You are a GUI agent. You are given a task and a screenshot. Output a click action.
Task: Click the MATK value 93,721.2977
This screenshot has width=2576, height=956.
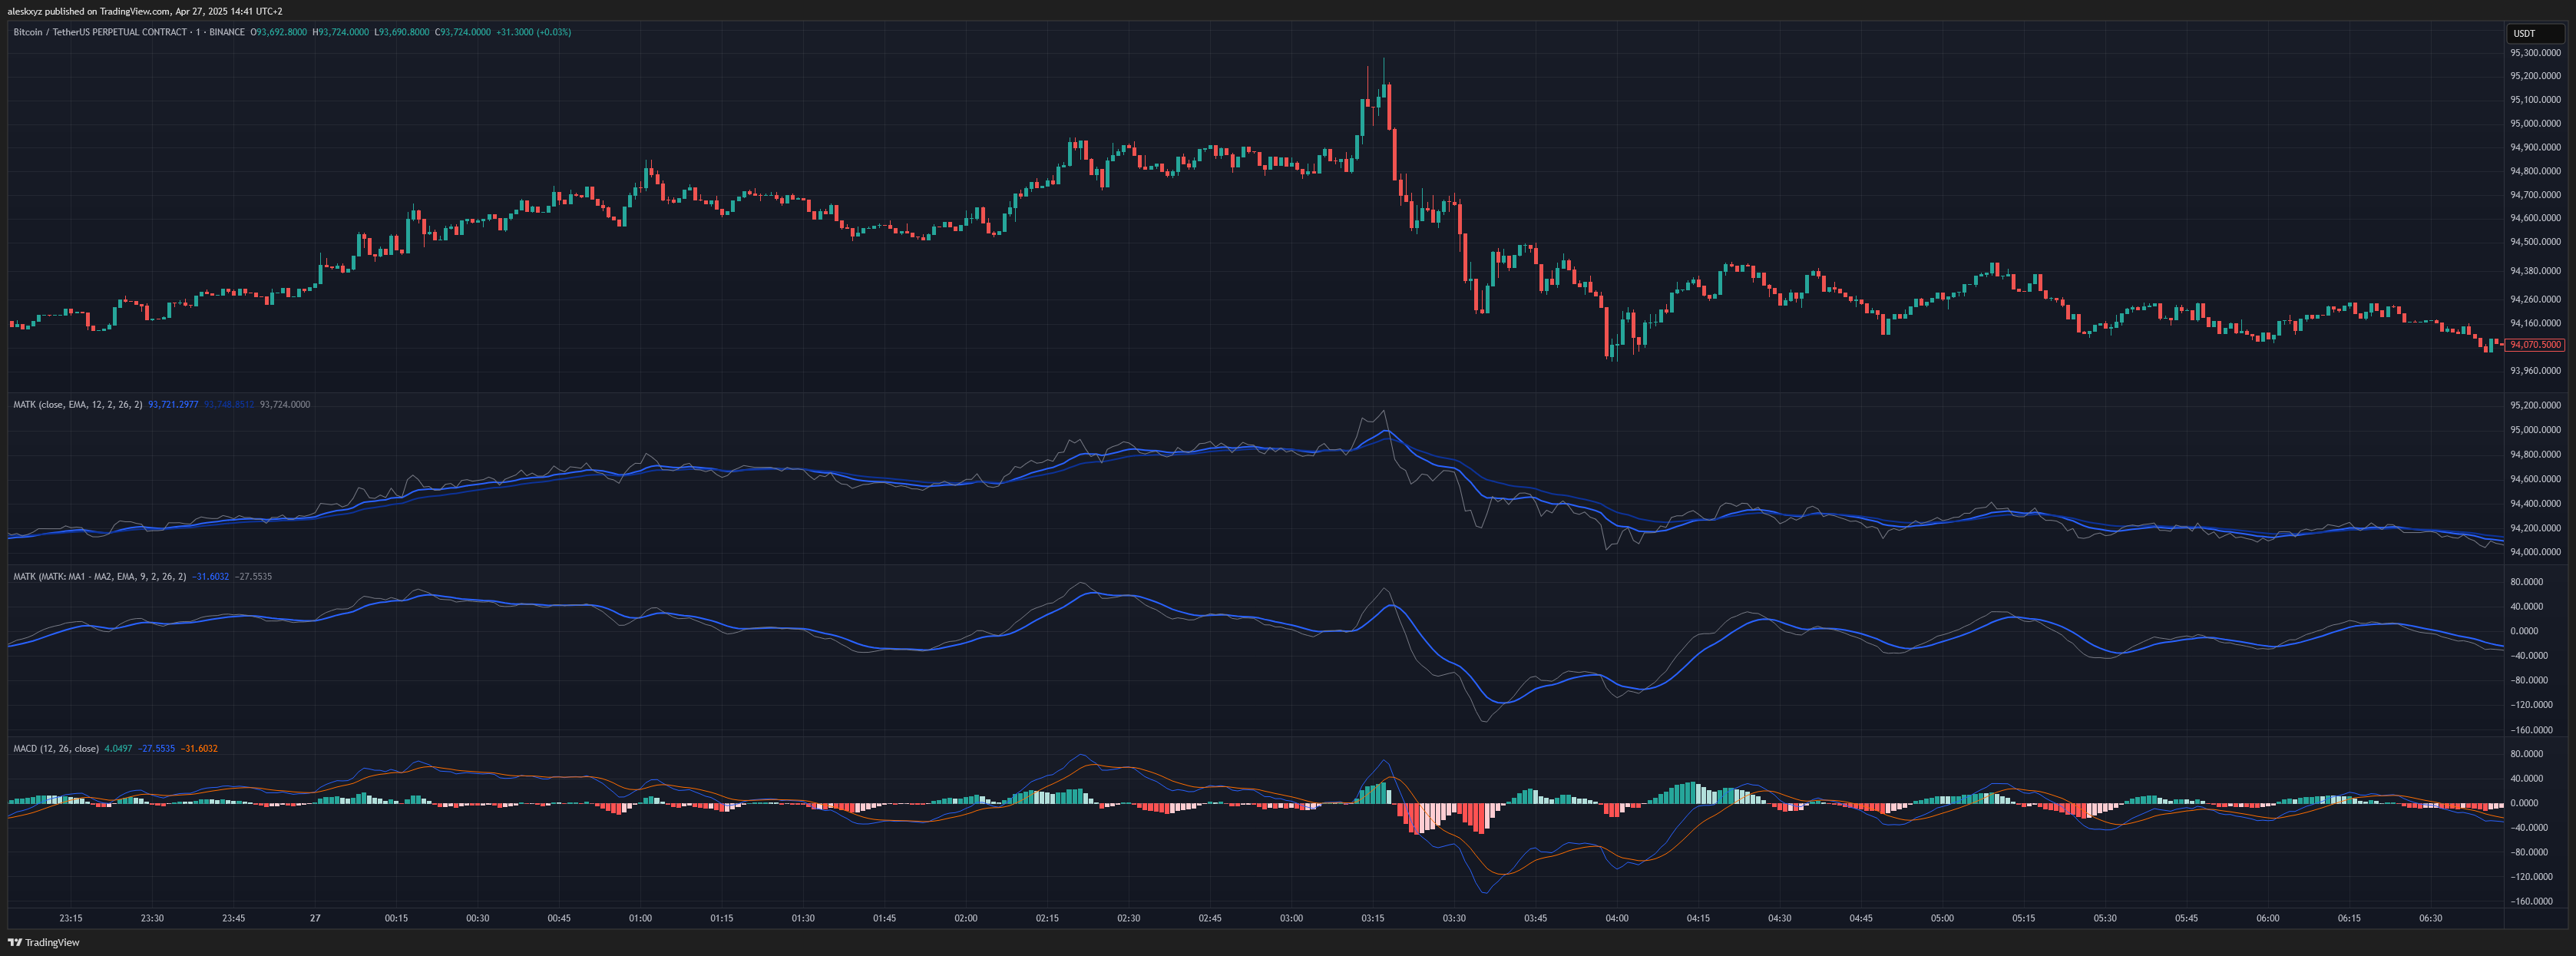[x=173, y=404]
